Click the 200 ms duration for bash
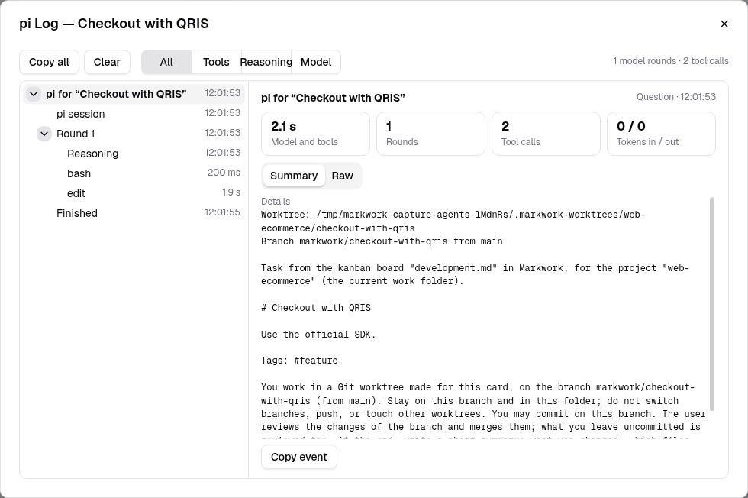Viewport: 748px width, 498px height. (x=224, y=173)
